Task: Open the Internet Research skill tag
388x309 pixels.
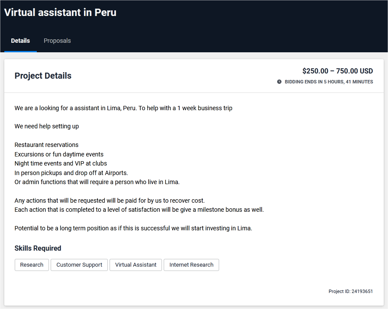Action: pos(191,264)
